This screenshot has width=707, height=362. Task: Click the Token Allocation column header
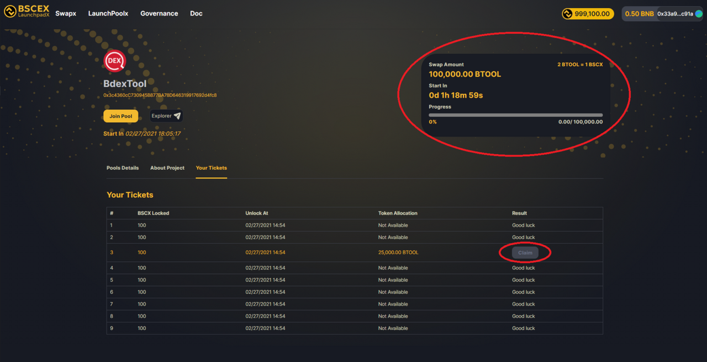point(398,213)
